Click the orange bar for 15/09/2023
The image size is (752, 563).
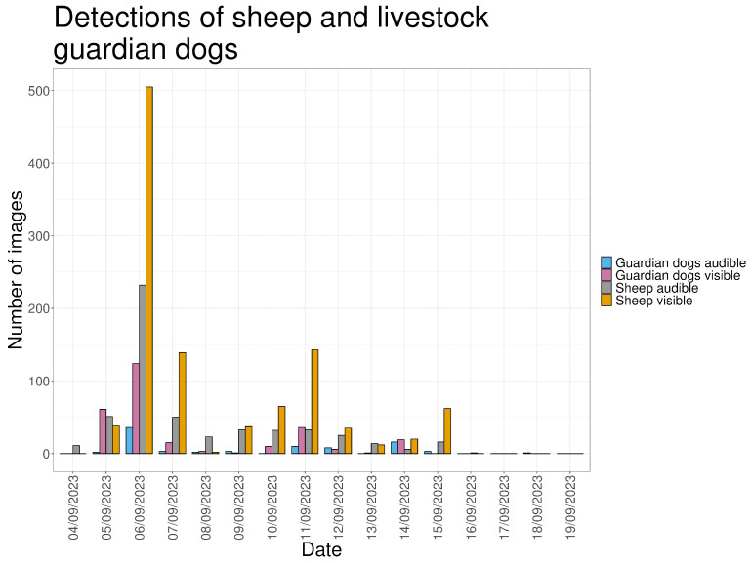click(447, 430)
